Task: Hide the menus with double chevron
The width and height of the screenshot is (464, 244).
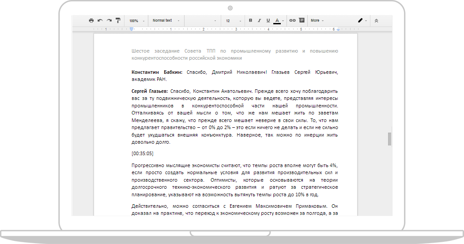Action: point(376,20)
